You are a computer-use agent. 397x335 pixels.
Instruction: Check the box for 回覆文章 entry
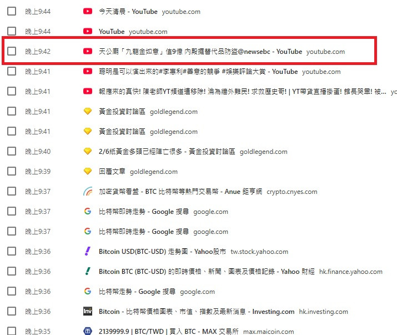(x=12, y=171)
